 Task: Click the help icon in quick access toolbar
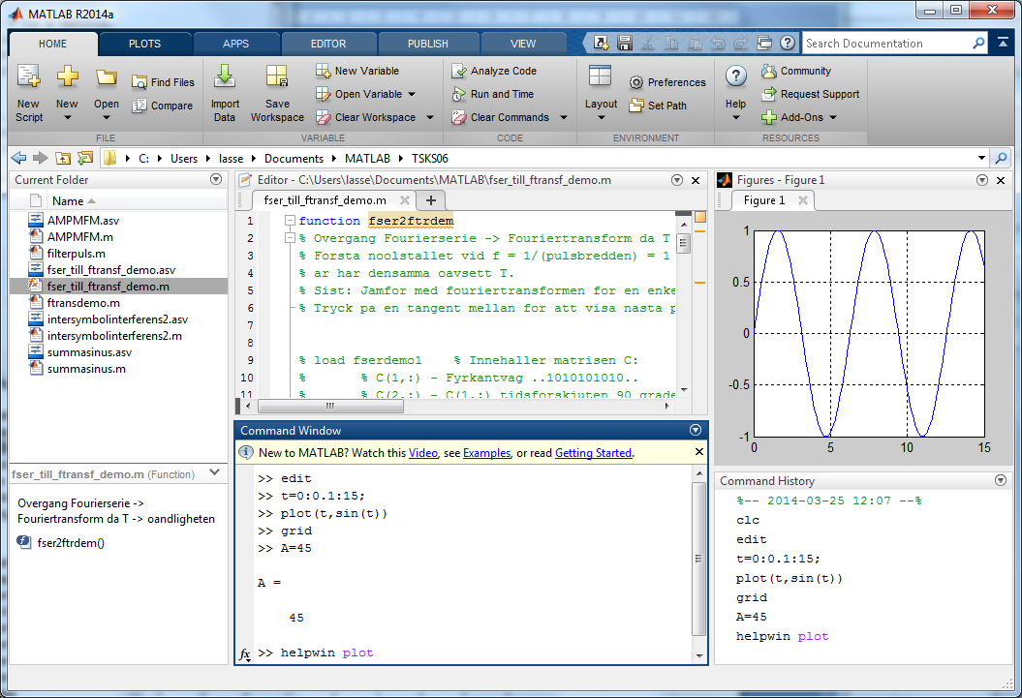(x=788, y=43)
